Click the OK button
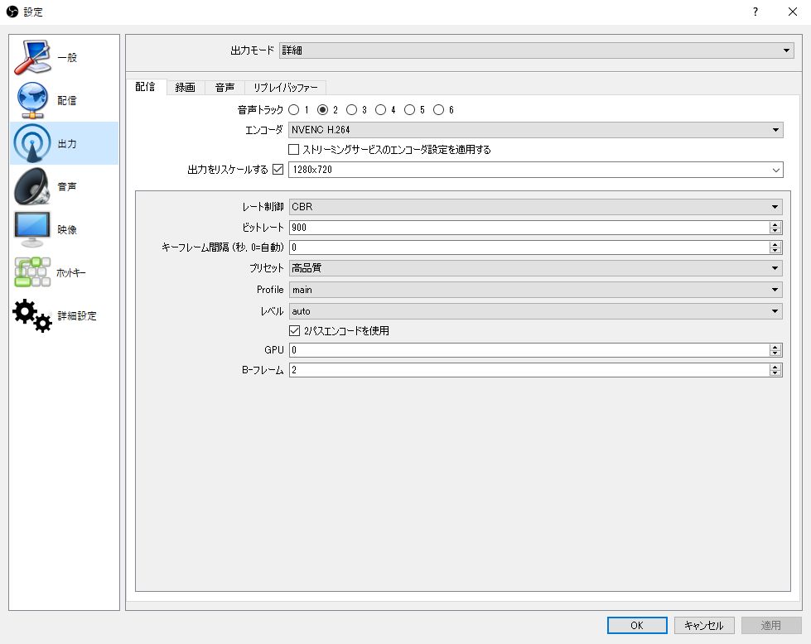Screen dimensions: 811x644 coord(637,626)
